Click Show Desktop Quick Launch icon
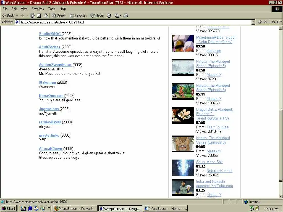Screen dimensions: 283x212 (23, 209)
